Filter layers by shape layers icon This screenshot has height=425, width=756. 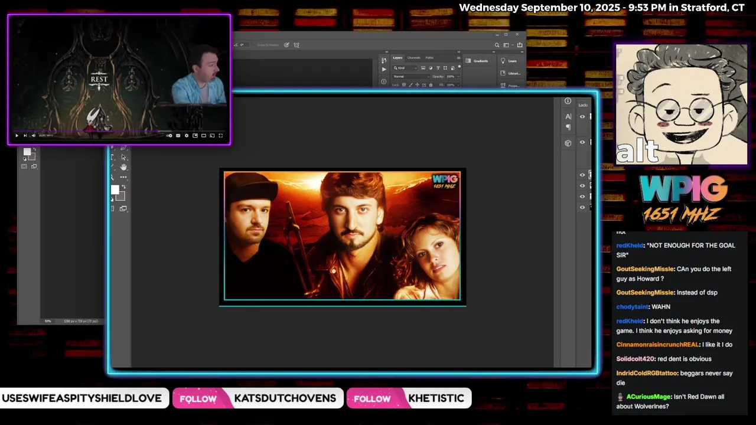445,68
